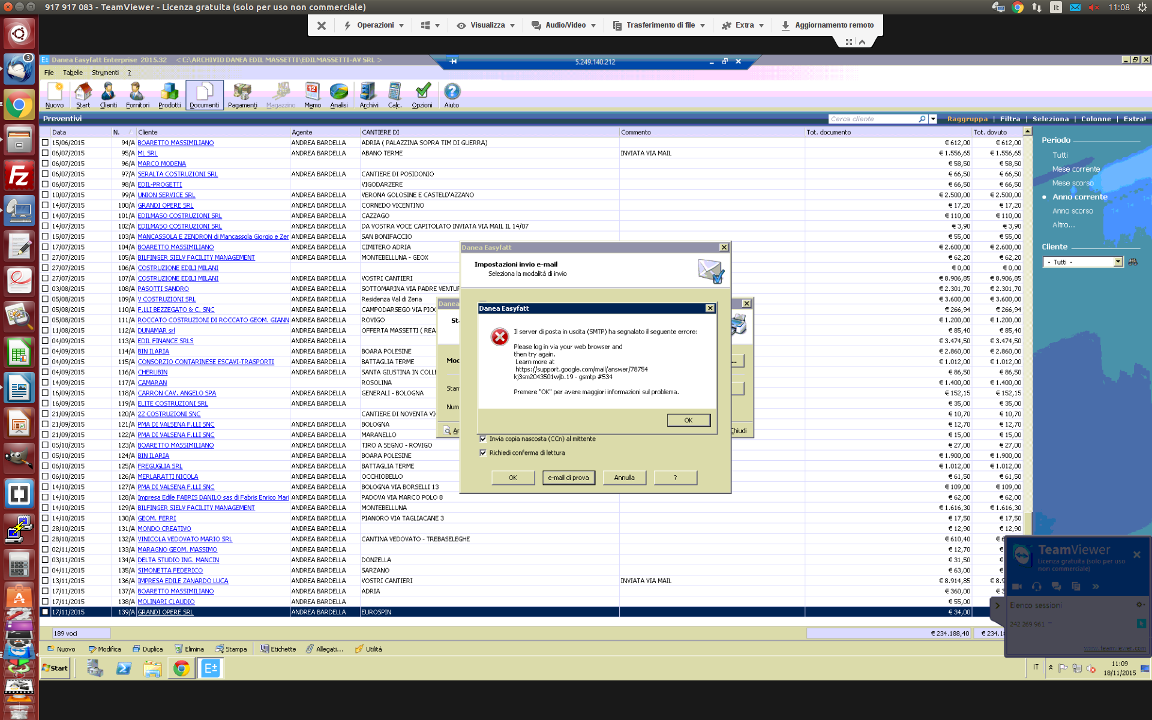Open the TeamViewer Extra dropdown
The image size is (1152, 720).
(x=743, y=25)
